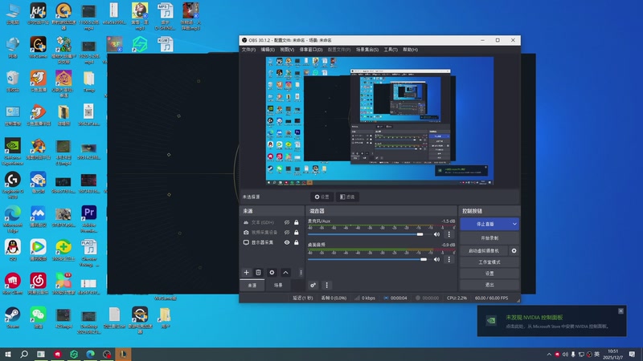Click 退出 to exit OBS
This screenshot has height=361, width=643.
[489, 285]
